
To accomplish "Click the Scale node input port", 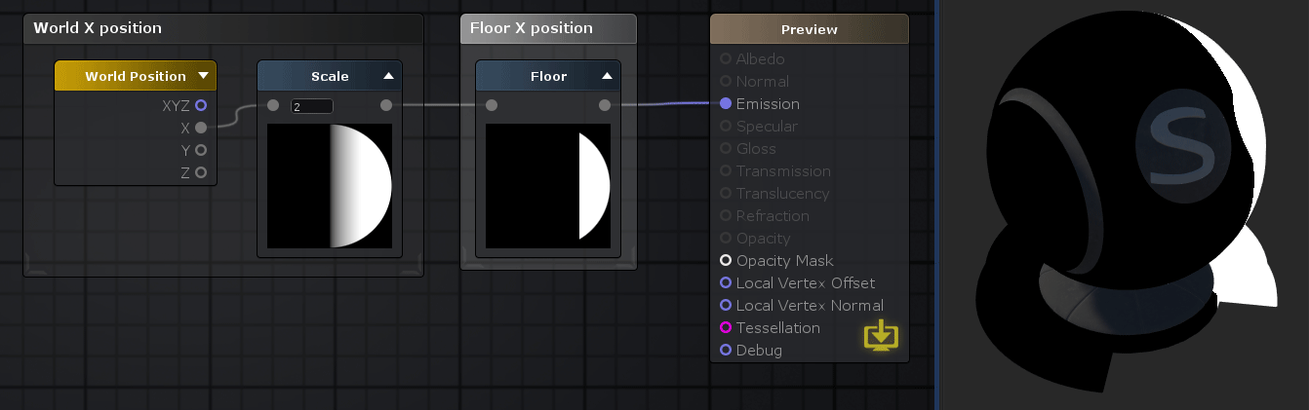I will pyautogui.click(x=273, y=105).
